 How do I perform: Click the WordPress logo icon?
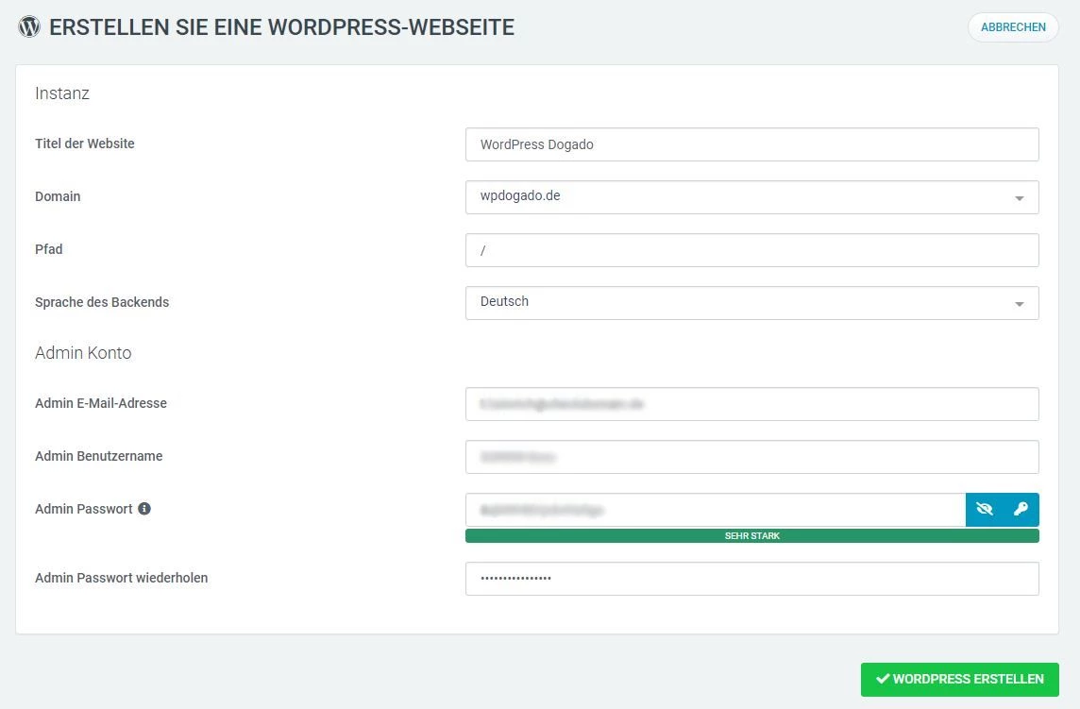29,26
